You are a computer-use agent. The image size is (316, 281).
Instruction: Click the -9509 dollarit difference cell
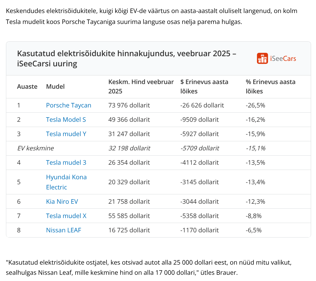click(199, 120)
